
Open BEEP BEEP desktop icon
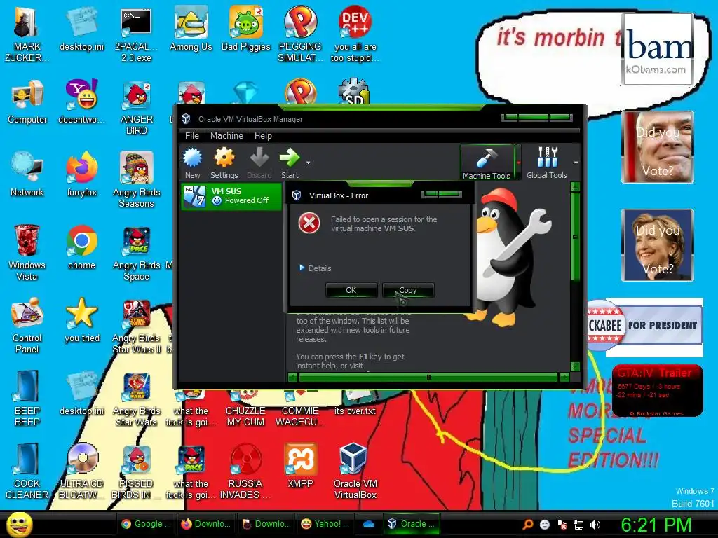[27, 398]
